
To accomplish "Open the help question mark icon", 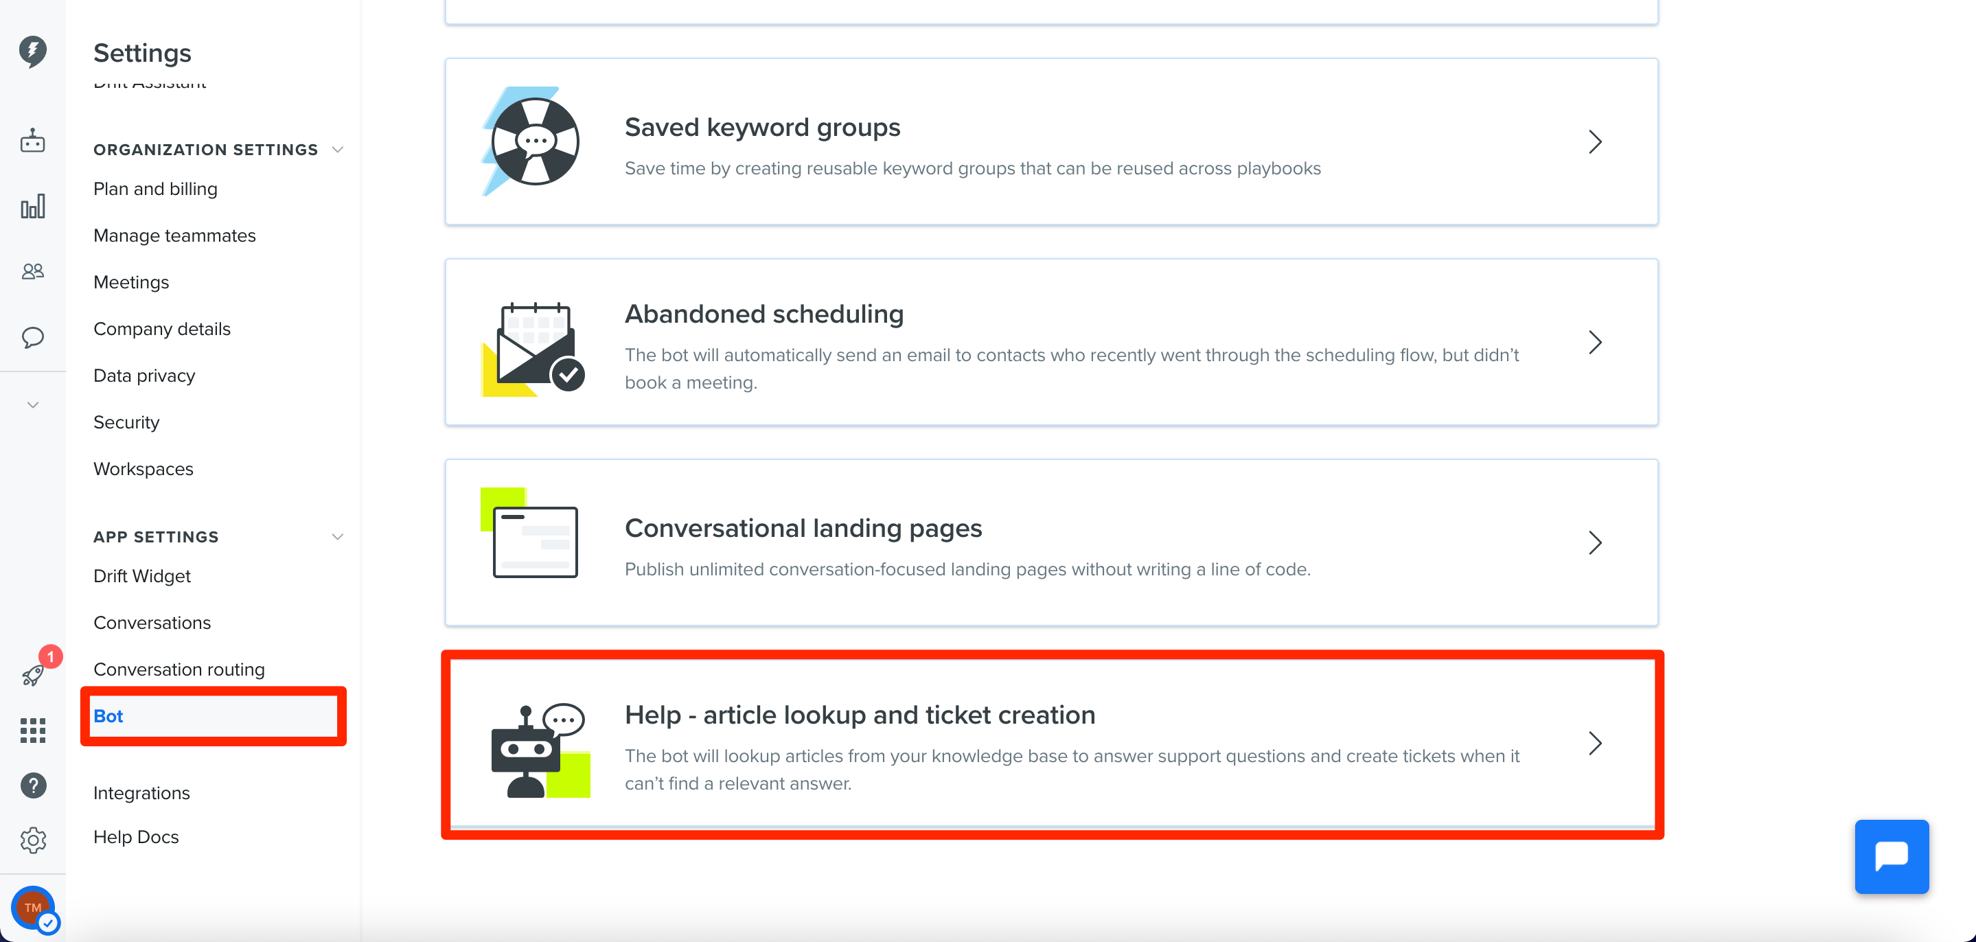I will coord(32,785).
